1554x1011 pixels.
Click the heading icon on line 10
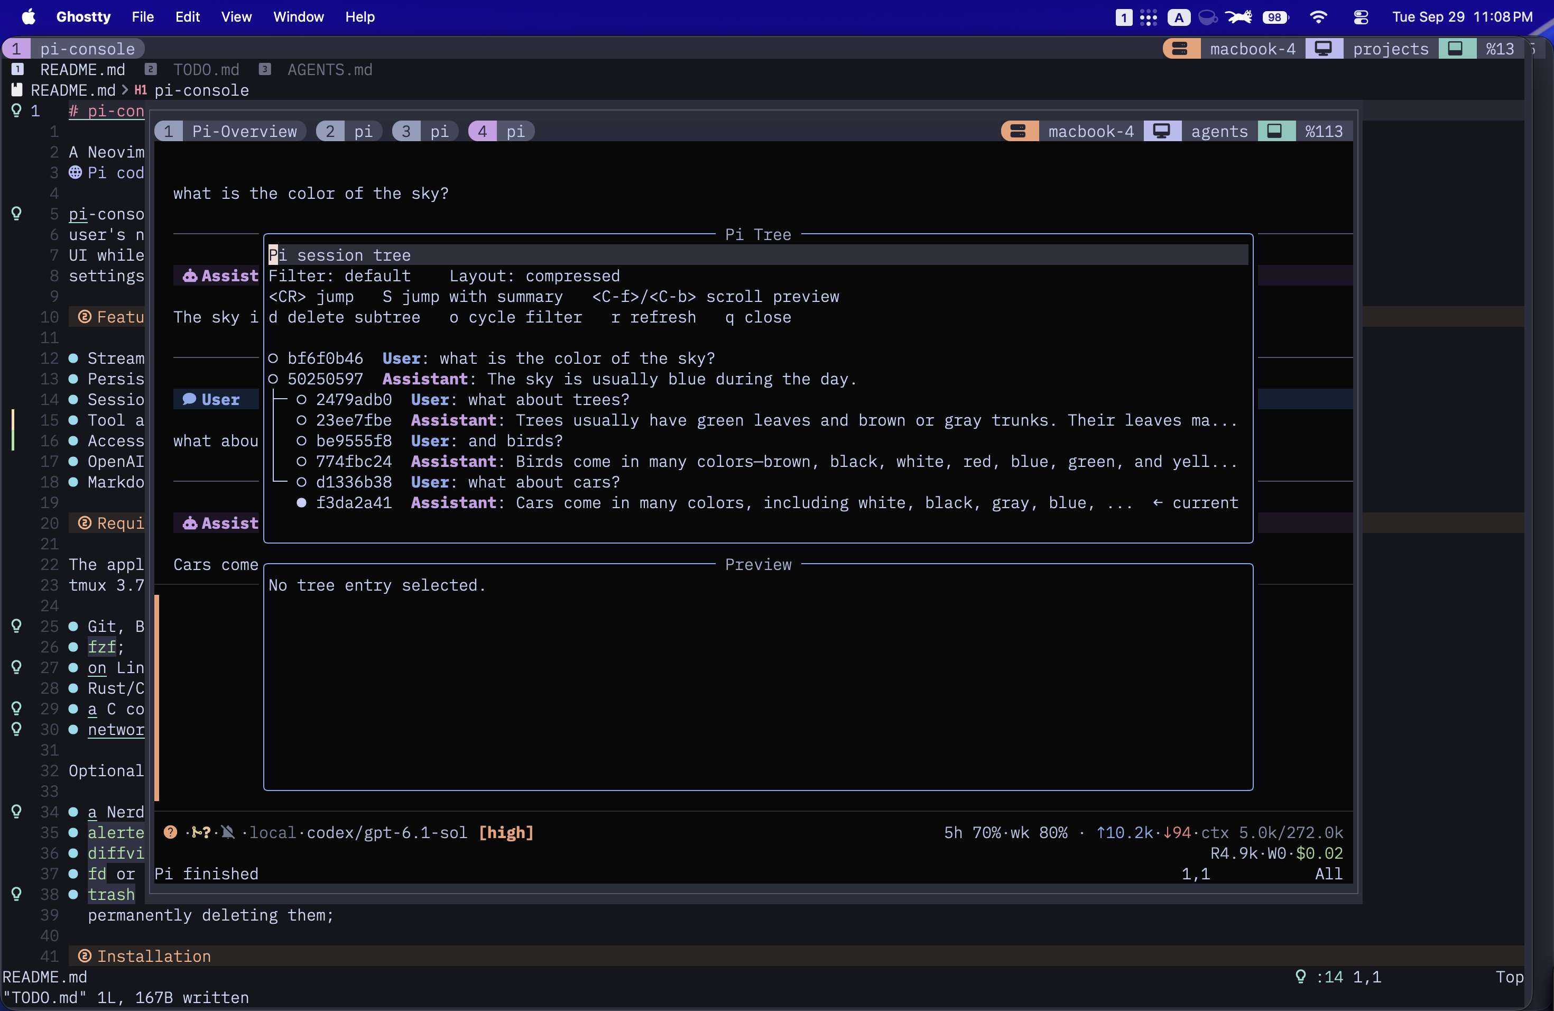coord(84,317)
